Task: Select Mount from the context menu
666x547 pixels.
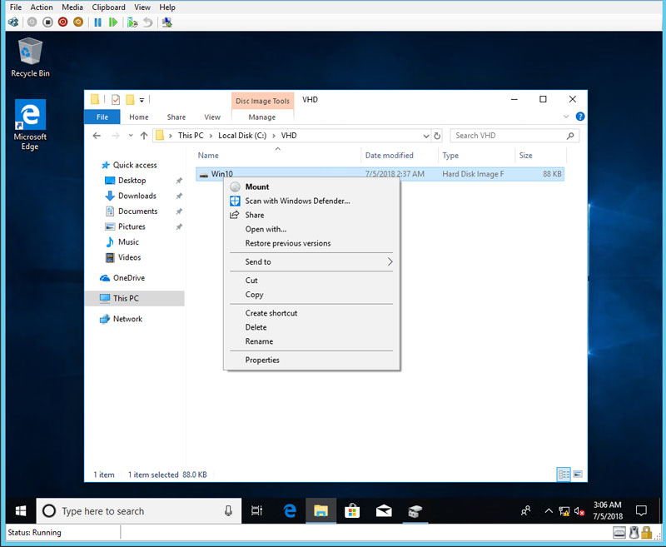Action: 257,186
